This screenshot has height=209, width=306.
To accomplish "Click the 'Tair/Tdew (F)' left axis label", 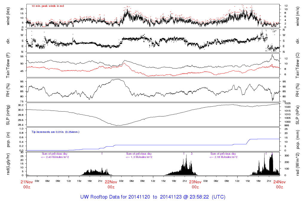I will [x=8, y=65].
